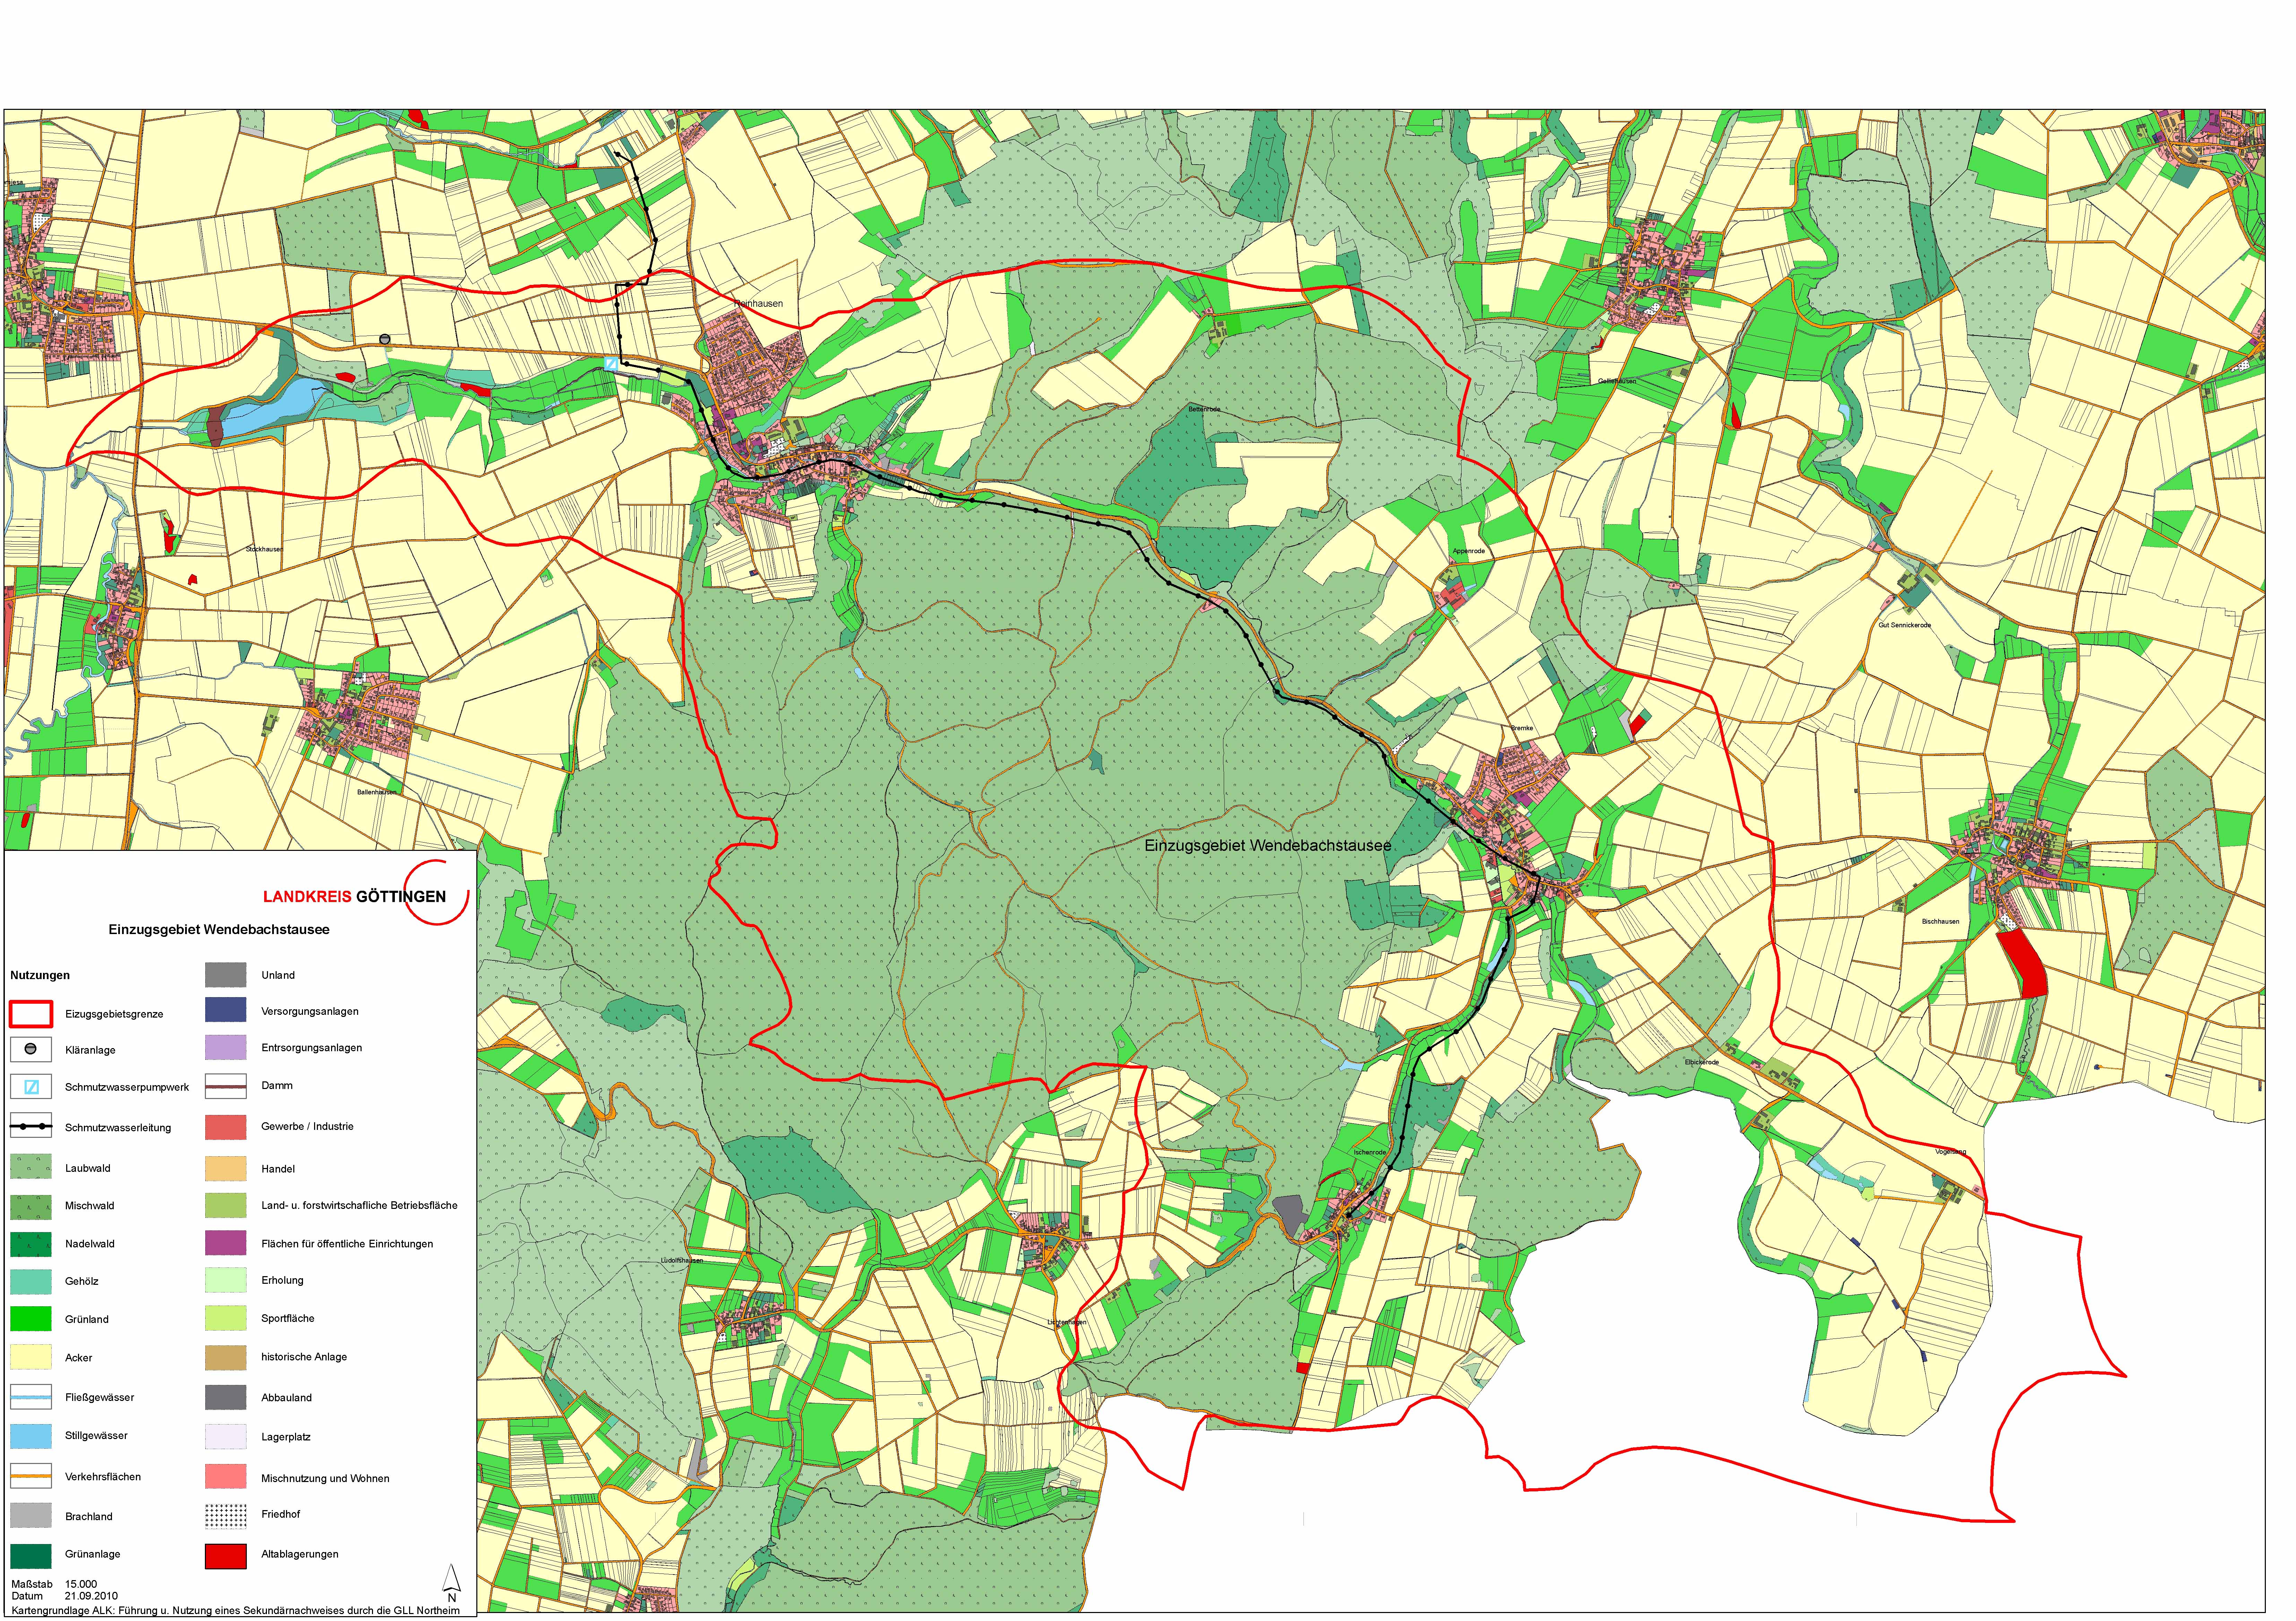Click the 'Gelliehausen' place label
Image resolution: width=2296 pixels, height=1621 pixels.
click(x=1617, y=381)
